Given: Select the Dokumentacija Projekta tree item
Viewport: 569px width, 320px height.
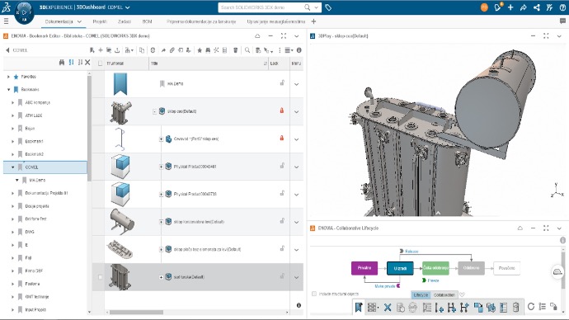Looking at the screenshot, I should pyautogui.click(x=46, y=193).
